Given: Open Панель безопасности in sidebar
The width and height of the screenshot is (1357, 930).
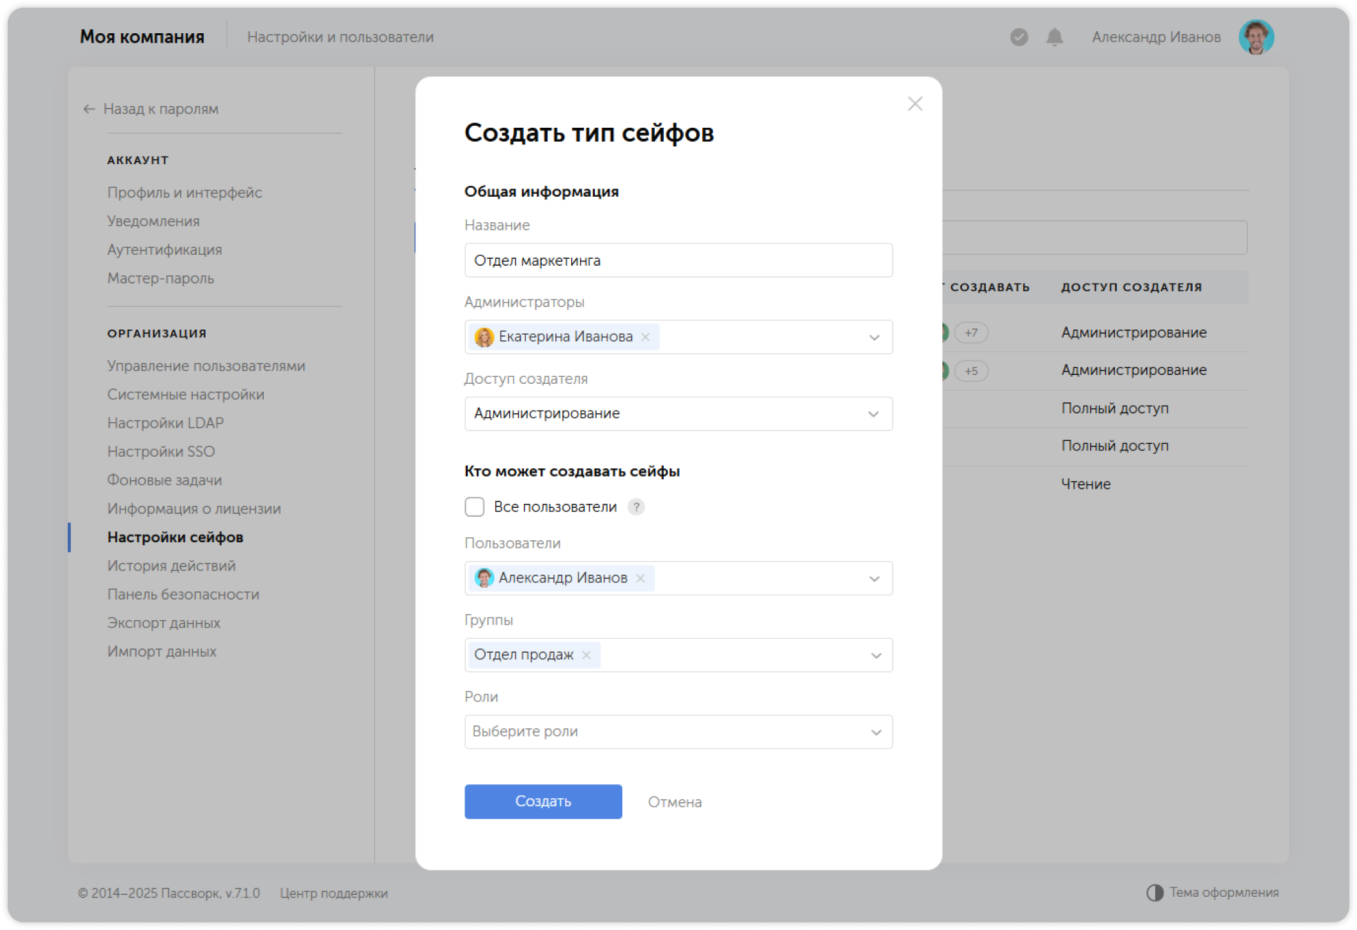Looking at the screenshot, I should 183,594.
